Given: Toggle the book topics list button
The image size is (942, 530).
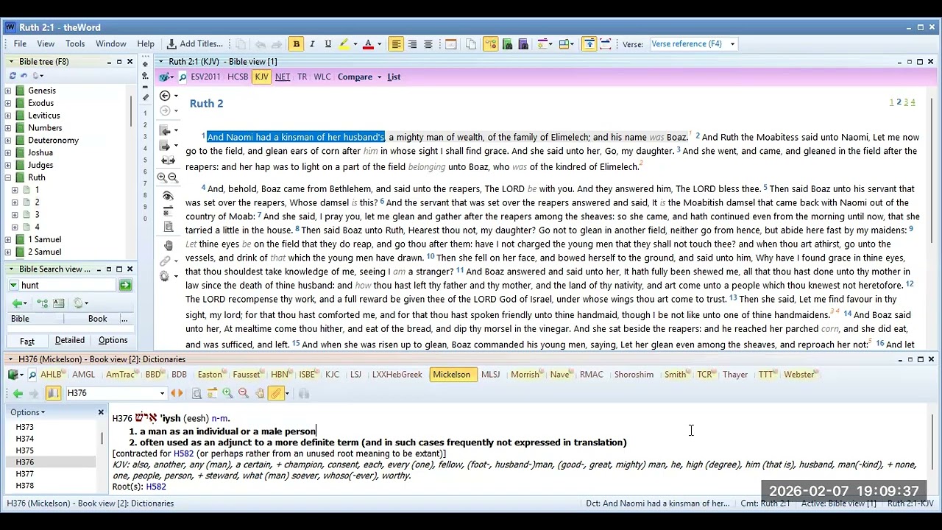Looking at the screenshot, I should [53, 394].
